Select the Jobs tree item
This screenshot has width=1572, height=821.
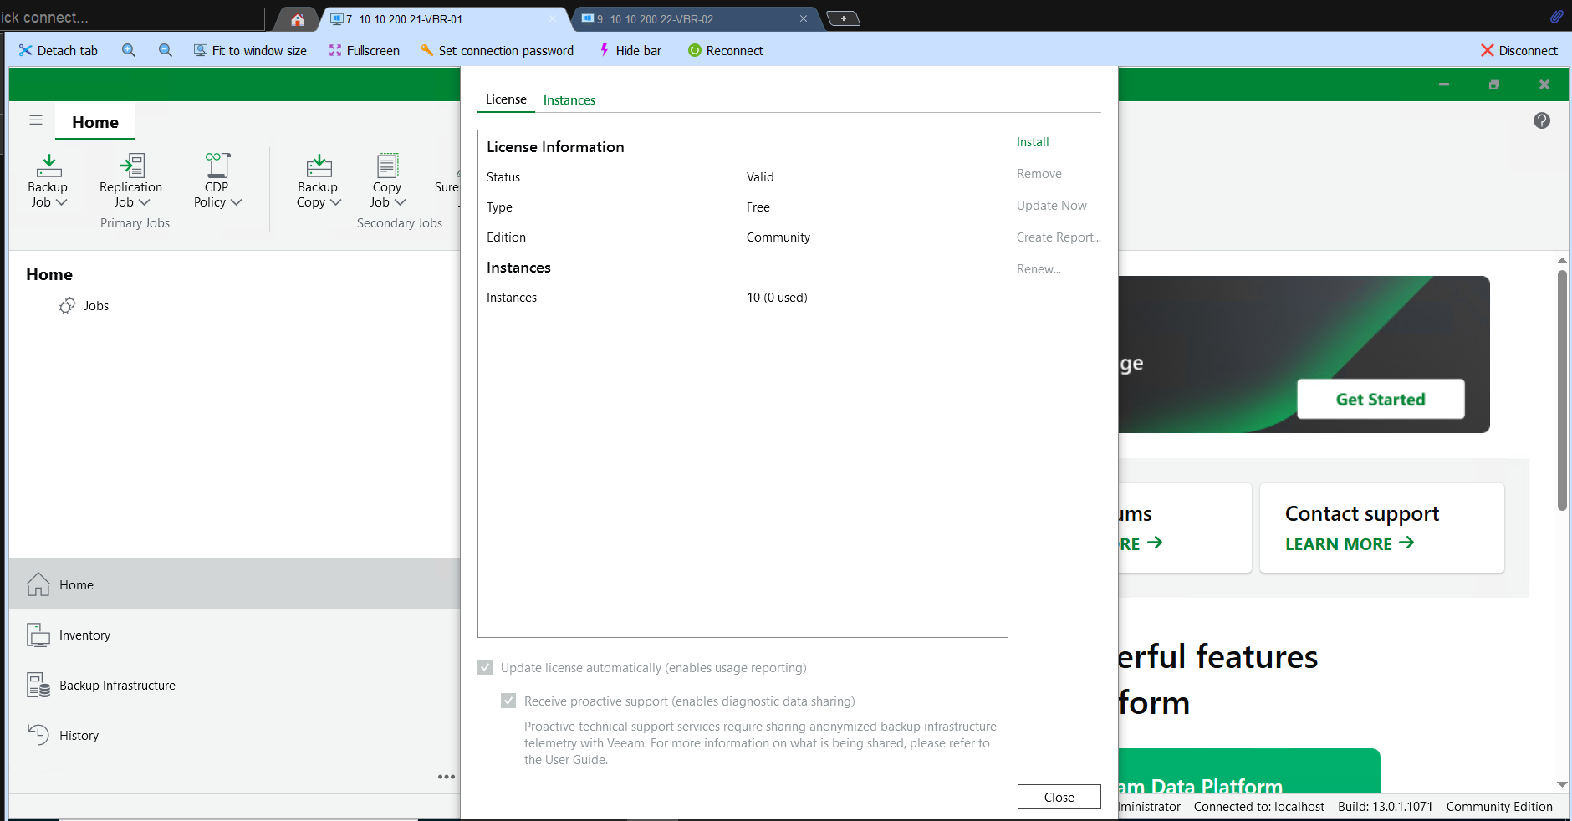pyautogui.click(x=96, y=306)
